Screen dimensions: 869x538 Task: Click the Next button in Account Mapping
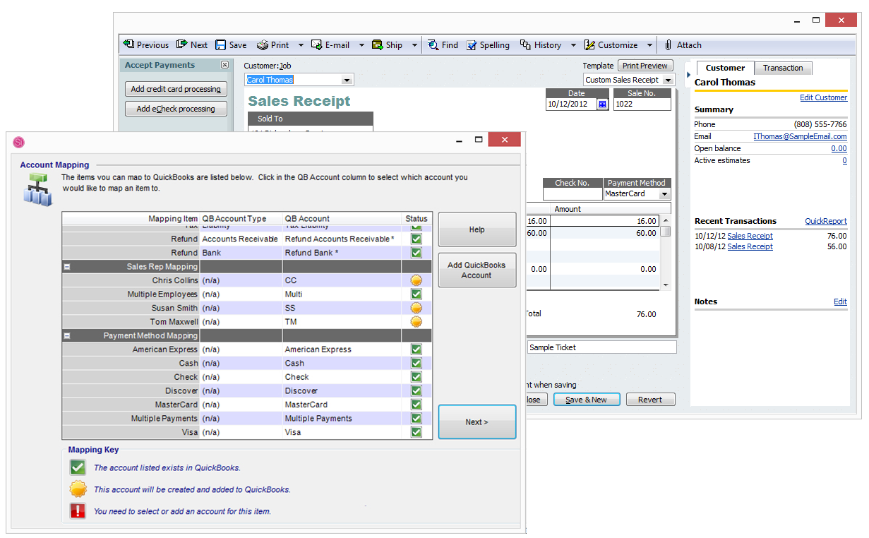[x=477, y=422]
